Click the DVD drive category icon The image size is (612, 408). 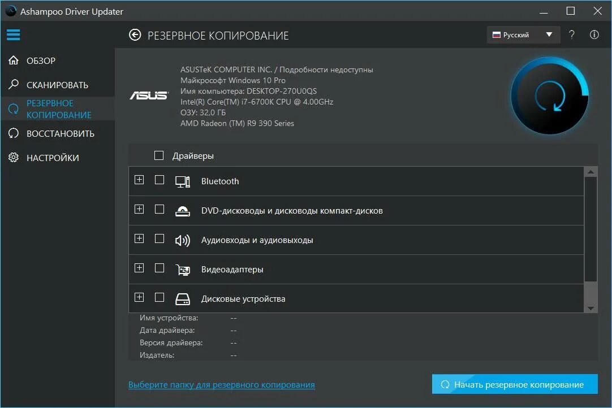click(x=183, y=211)
